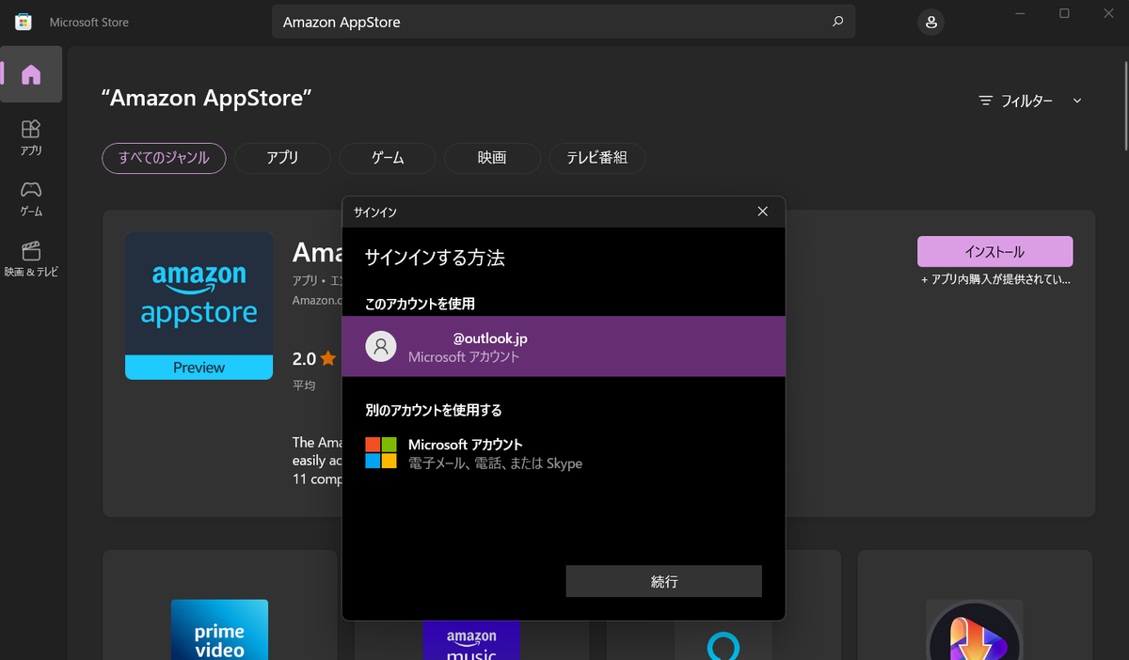Switch to the テレビ番組 tab

[x=596, y=158]
